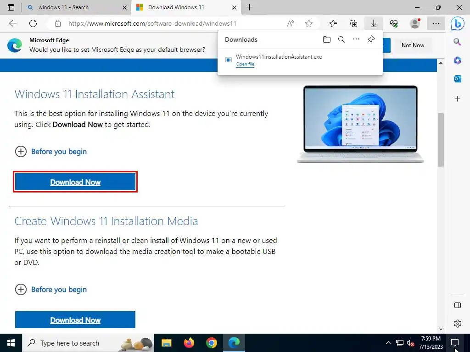Click the page vertical scrollbar thumb
The height and width of the screenshot is (352, 470).
point(440,139)
